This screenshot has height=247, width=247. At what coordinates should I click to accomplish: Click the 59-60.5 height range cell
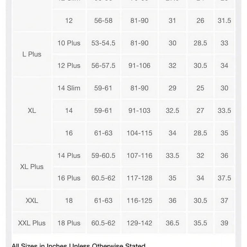point(103,155)
